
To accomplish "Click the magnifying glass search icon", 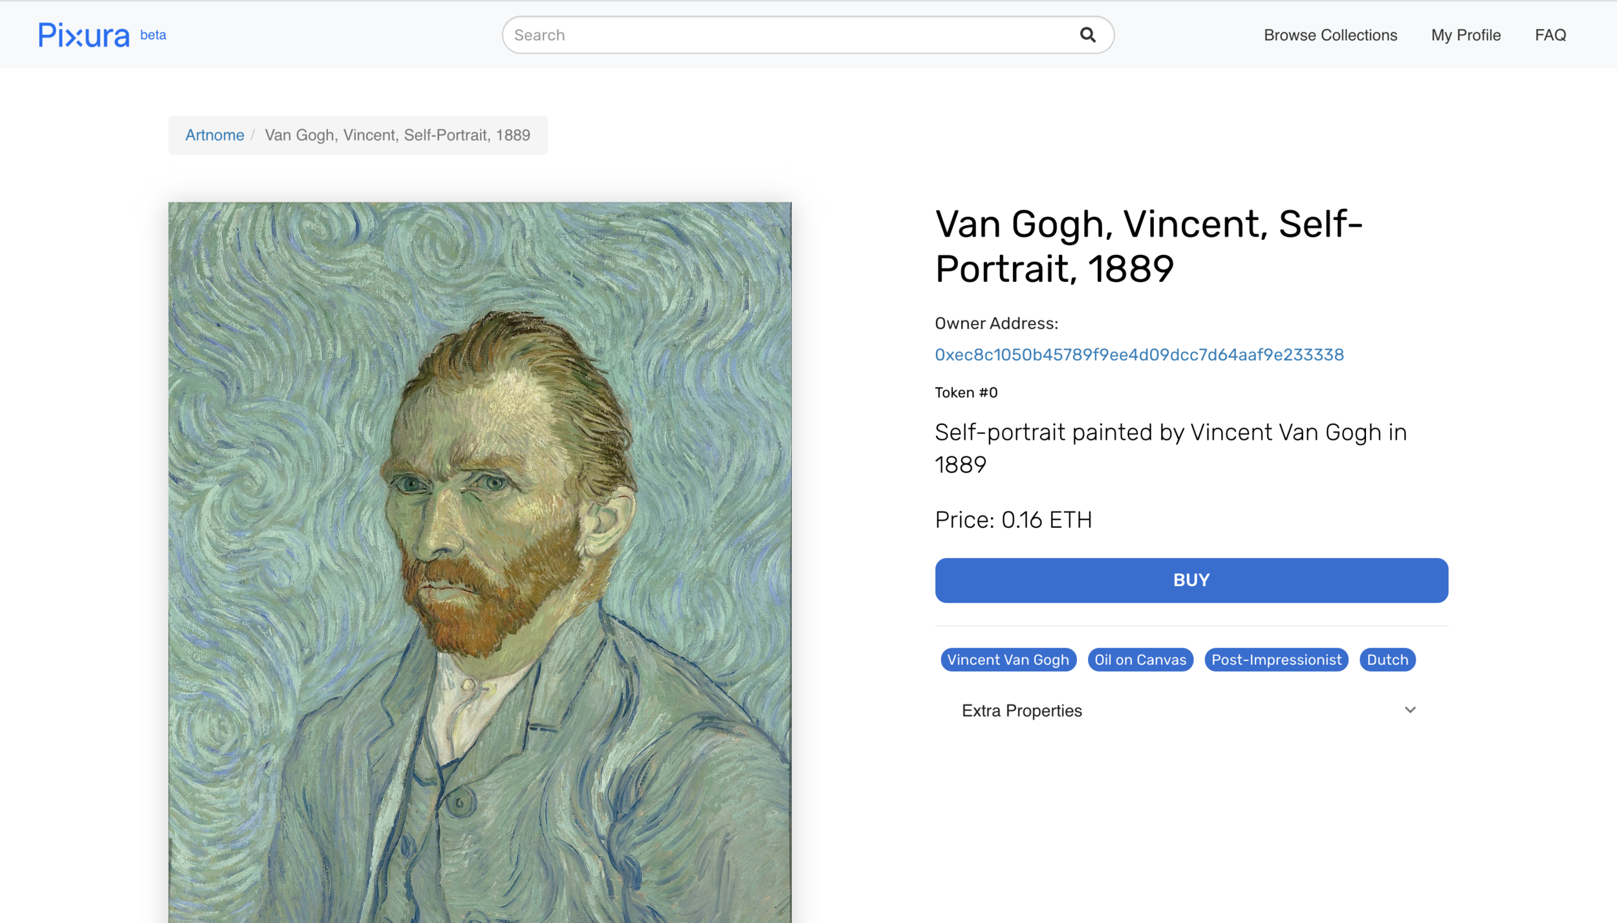I will tap(1088, 35).
